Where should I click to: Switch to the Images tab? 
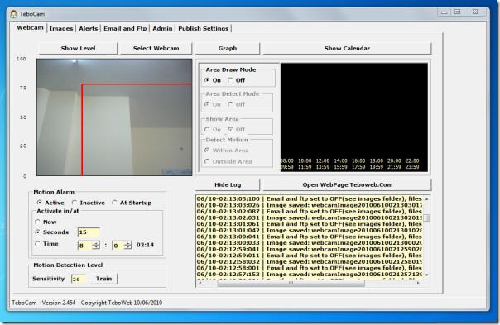click(x=61, y=28)
